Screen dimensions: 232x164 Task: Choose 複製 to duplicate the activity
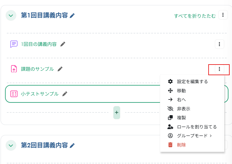181,118
